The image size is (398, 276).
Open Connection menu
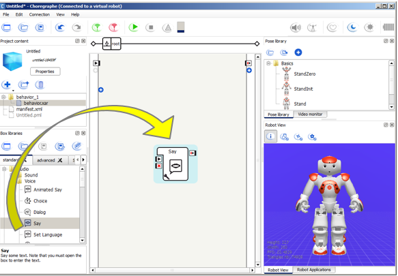(x=40, y=15)
